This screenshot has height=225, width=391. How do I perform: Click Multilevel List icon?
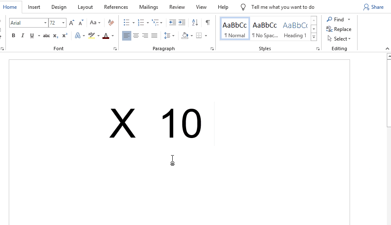click(155, 23)
